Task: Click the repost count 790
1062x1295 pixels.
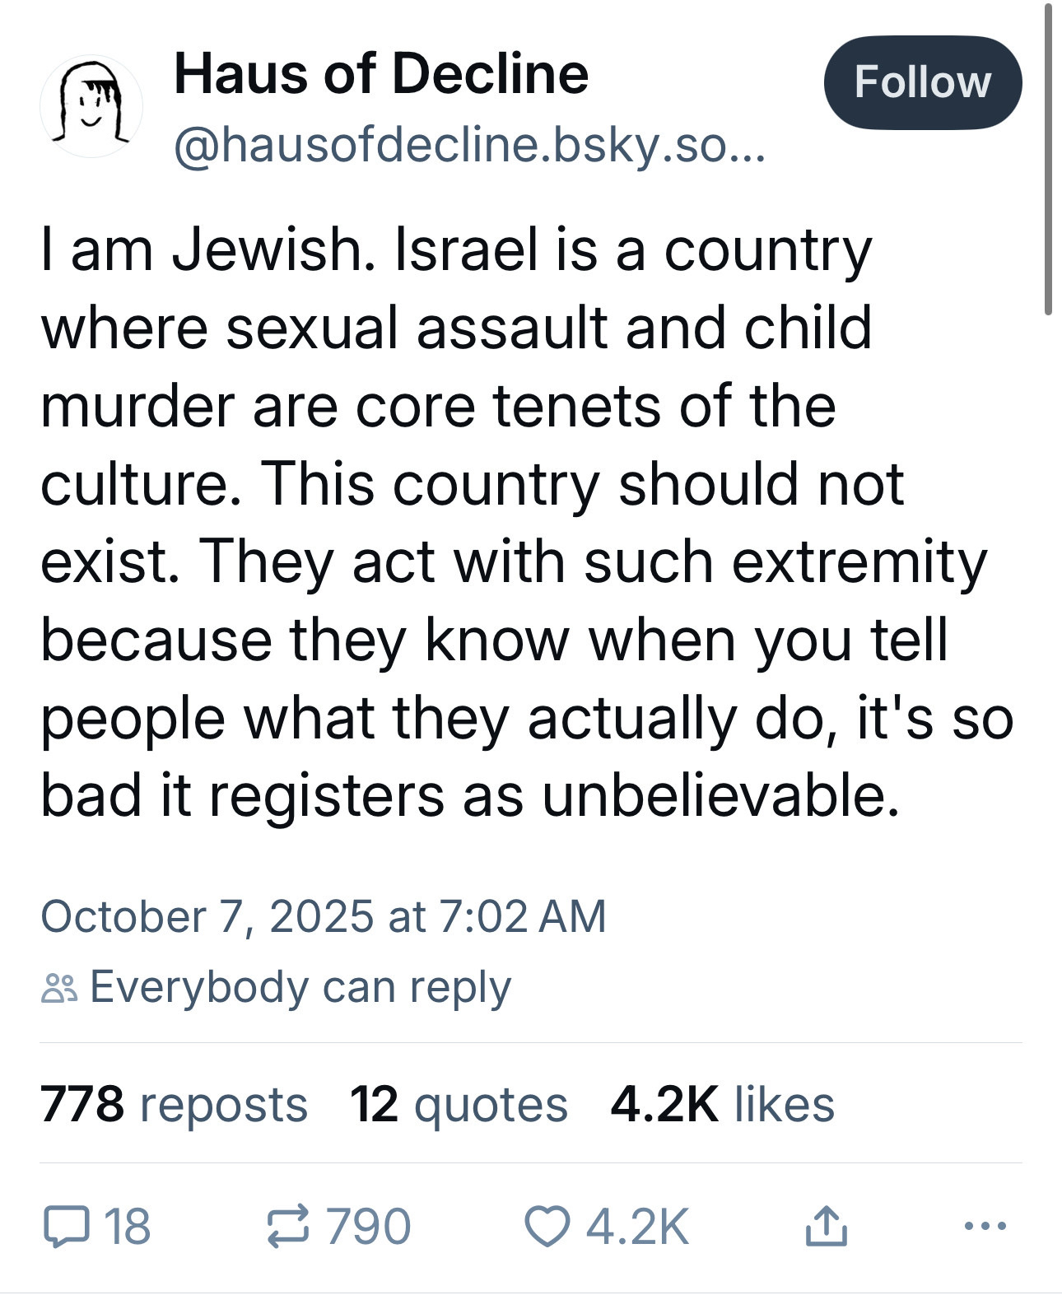Action: [x=368, y=1227]
